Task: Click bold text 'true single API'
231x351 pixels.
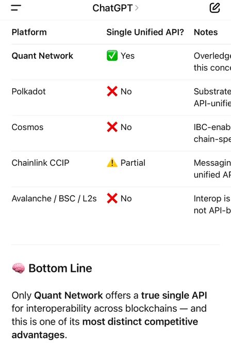Action: coord(174,295)
